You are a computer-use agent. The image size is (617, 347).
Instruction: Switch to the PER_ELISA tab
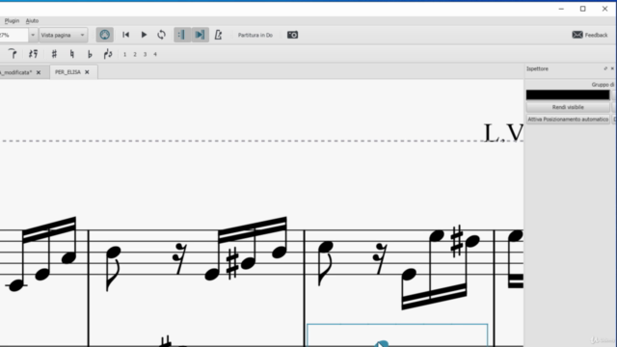point(67,72)
